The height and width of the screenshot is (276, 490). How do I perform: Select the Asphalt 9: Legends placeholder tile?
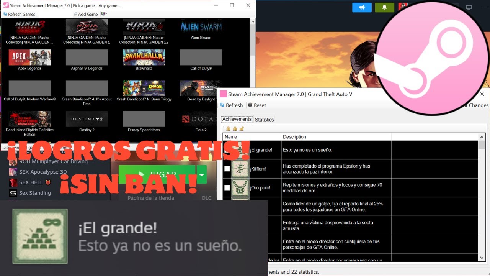tap(87, 58)
